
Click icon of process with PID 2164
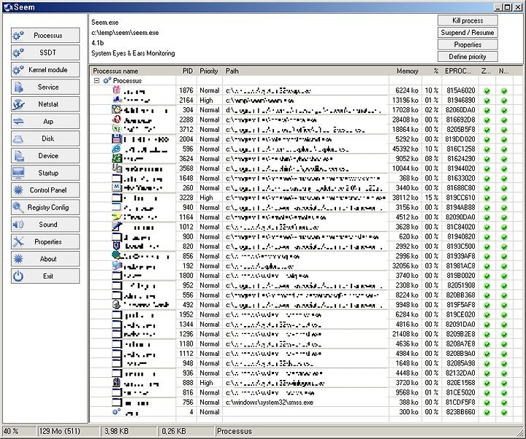116,100
